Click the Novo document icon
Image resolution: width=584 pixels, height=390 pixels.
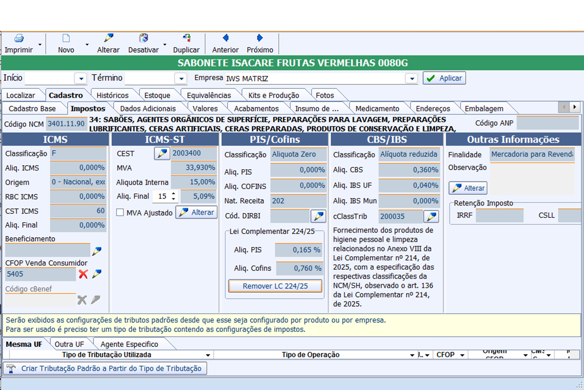(66, 38)
